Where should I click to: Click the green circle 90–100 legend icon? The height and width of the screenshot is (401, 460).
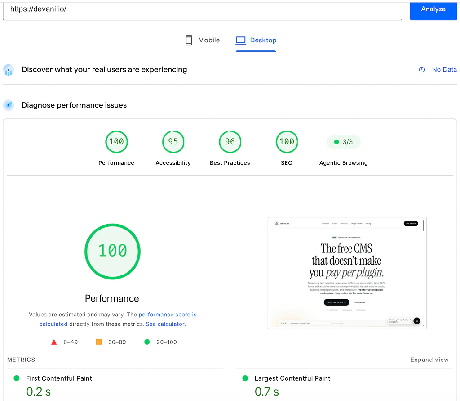[x=147, y=342]
